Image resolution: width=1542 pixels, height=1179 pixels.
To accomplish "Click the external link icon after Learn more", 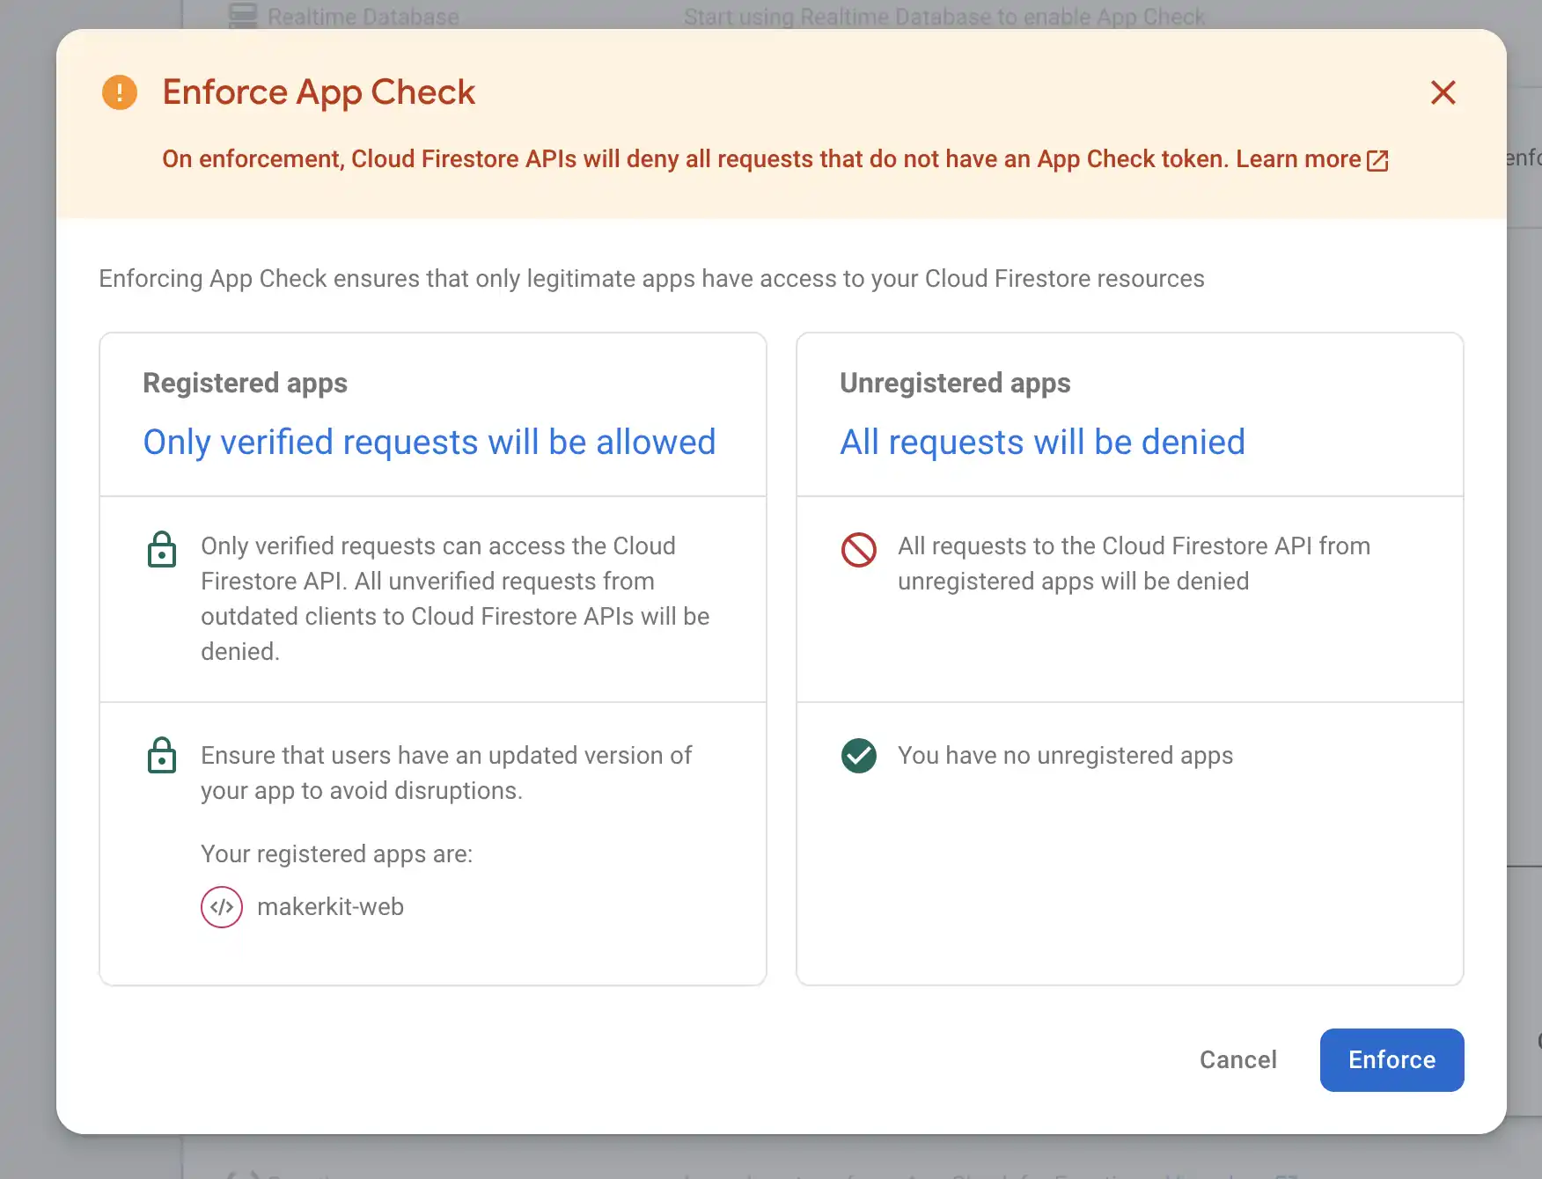I will (1377, 160).
